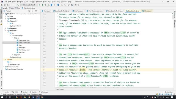Click the Search Everywhere magnifier icon
This screenshot has width=176, height=99.
pos(78,5)
